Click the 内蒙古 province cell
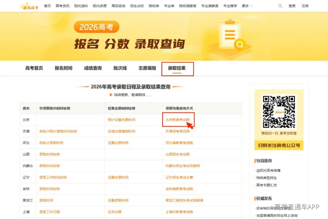 [28, 166]
